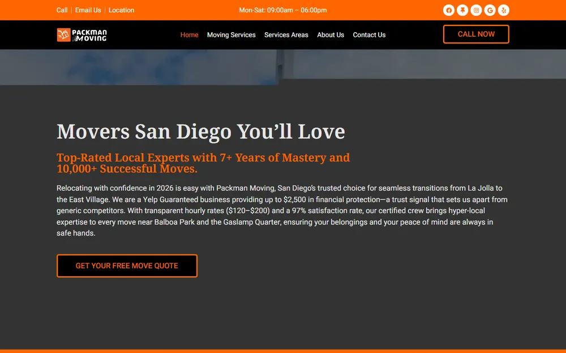Viewport: 566px width, 353px height.
Task: Click the paragraph starting 'Relocating with confidence'
Action: coord(282,210)
